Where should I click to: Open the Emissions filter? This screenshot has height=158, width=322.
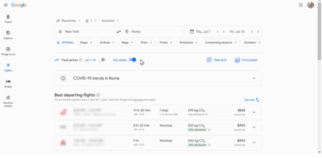coord(188,43)
